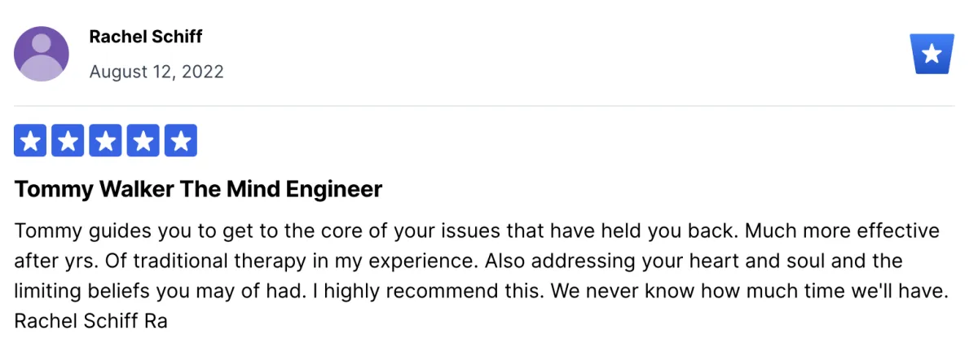Click the 'Rachel Schiff Ra' signature line
Image resolution: width=978 pixels, height=361 pixels.
[90, 321]
